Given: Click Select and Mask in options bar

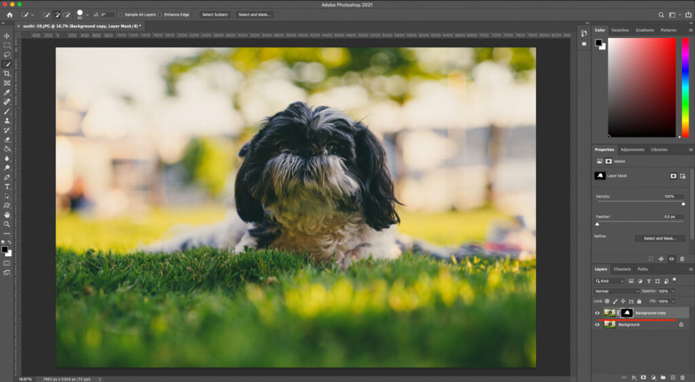Looking at the screenshot, I should [255, 15].
